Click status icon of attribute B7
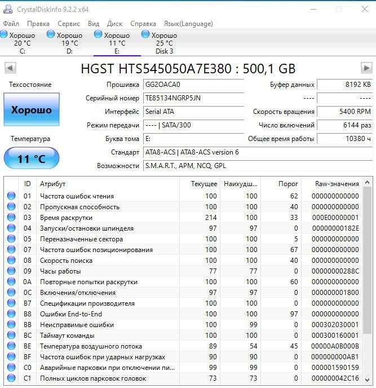This screenshot has height=388, width=376. pos(11,303)
